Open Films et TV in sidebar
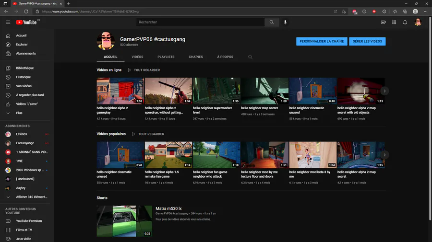 [x=25, y=230]
